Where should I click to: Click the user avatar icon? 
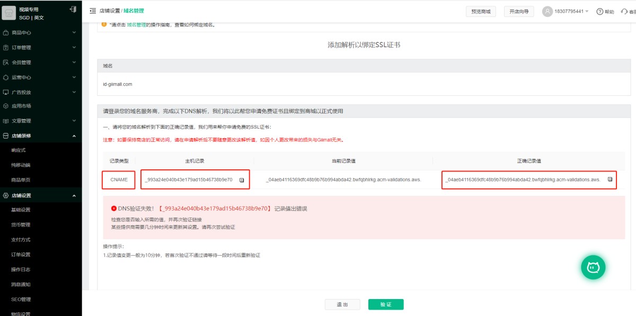547,12
